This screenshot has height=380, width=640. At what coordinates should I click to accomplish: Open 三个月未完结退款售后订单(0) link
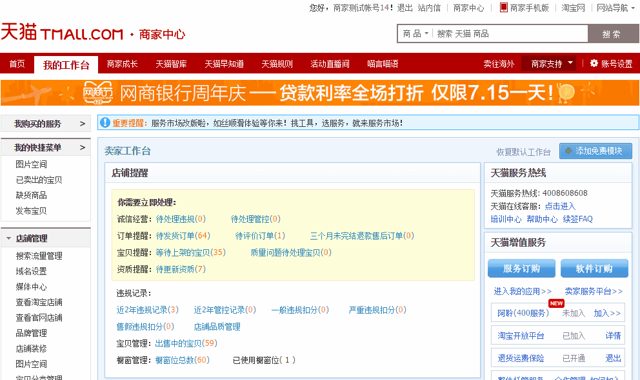pyautogui.click(x=362, y=236)
